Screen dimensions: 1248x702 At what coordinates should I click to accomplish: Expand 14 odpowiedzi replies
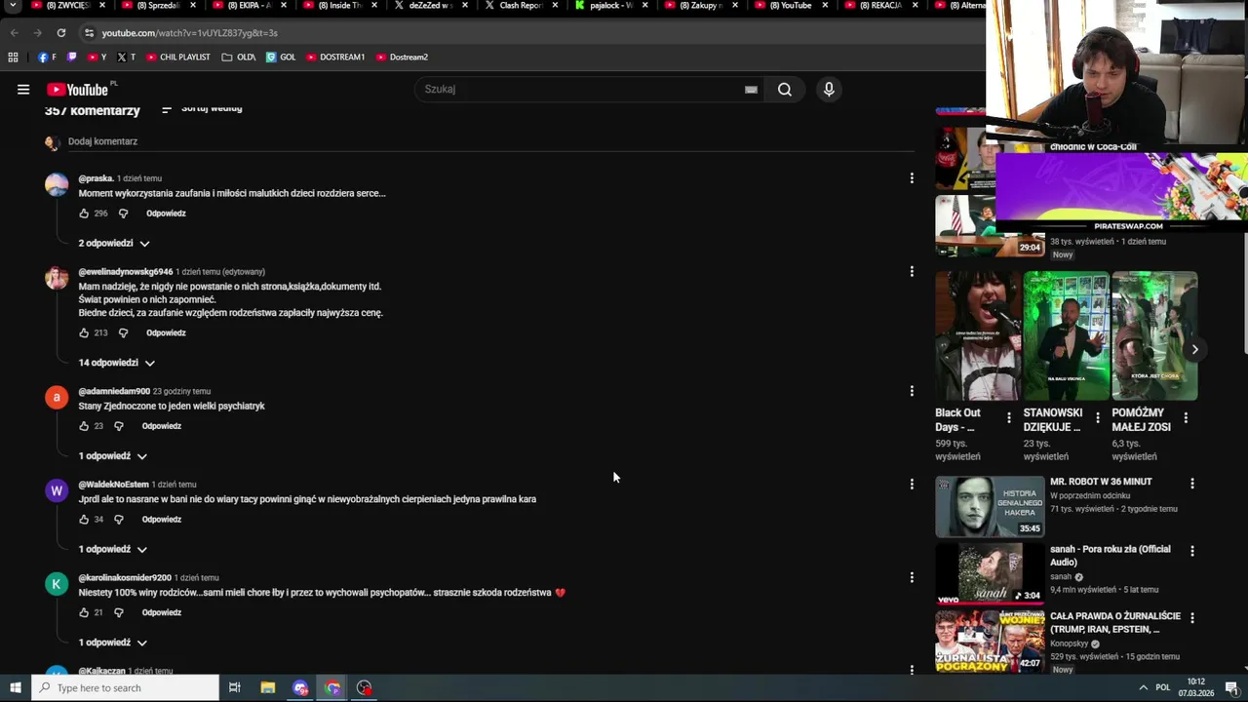117,363
